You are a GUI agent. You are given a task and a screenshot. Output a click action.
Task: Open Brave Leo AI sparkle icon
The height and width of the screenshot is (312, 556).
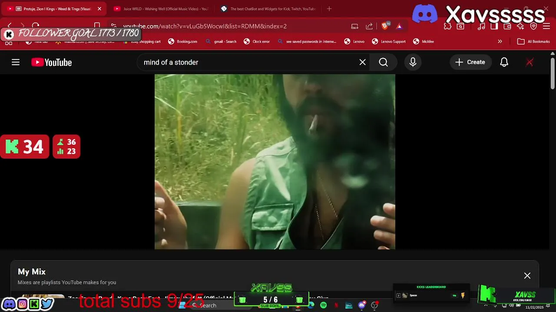520,26
